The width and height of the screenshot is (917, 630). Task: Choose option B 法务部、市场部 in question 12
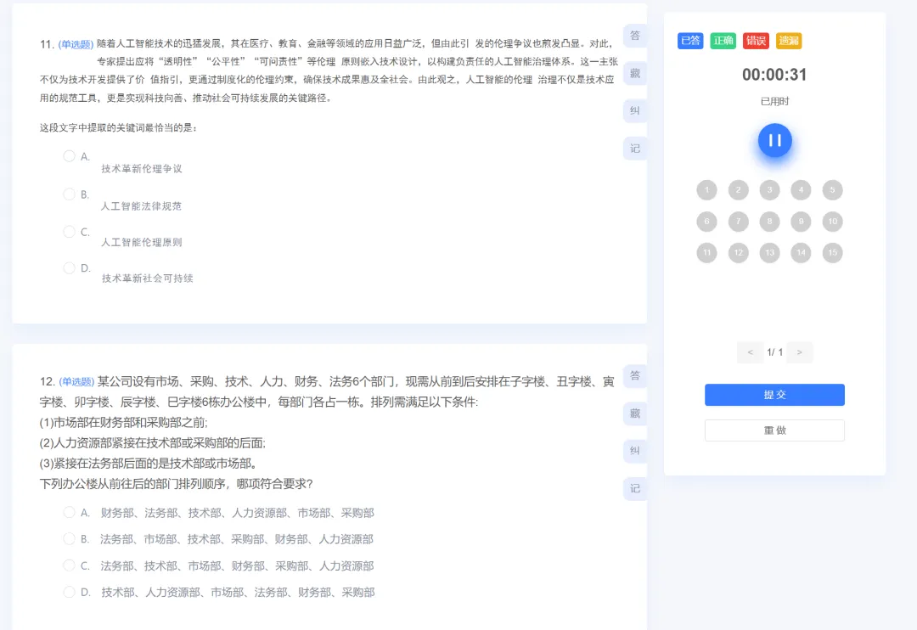point(69,539)
